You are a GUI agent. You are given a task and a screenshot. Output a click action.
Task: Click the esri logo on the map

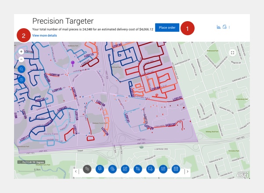click(242, 174)
